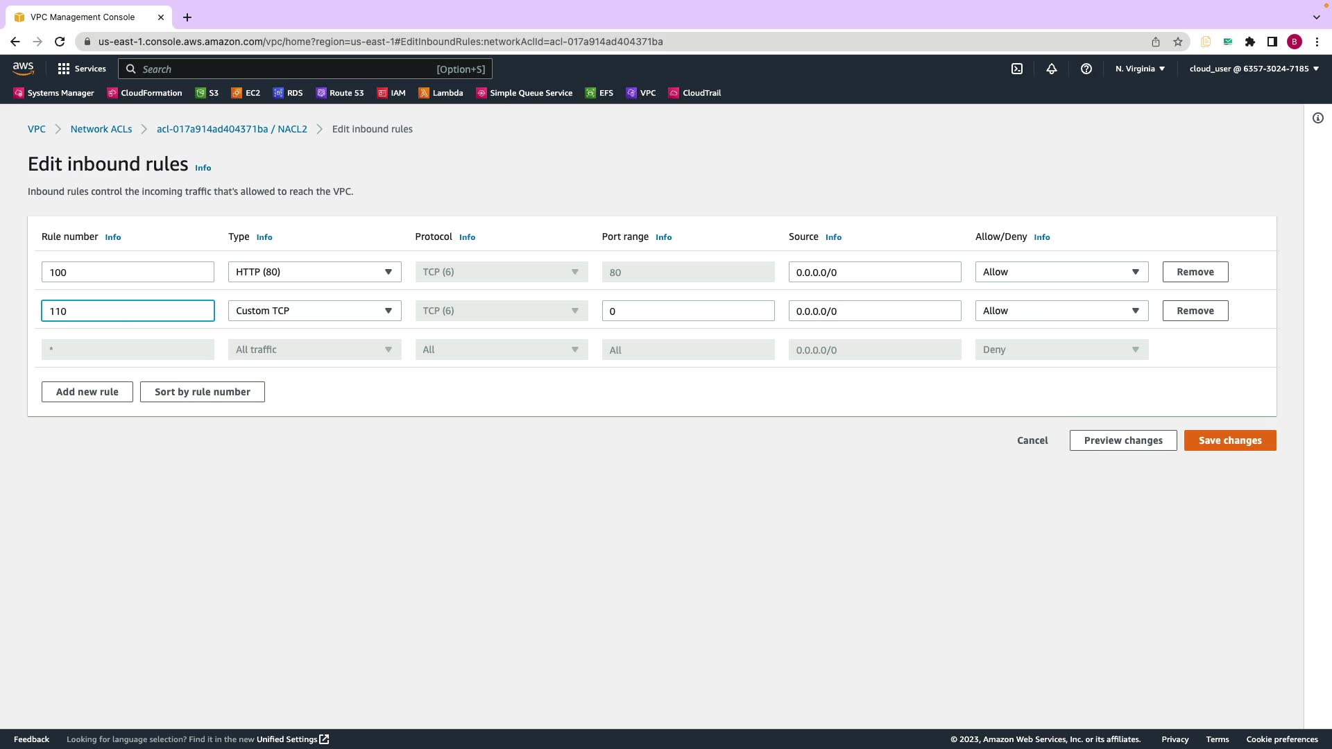Open Lambda shortcut in favorites bar
1332x749 pixels.
coord(441,93)
